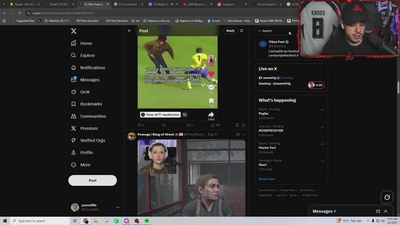
Task: Share the yeney video reply
Action: pyautogui.click(x=243, y=125)
